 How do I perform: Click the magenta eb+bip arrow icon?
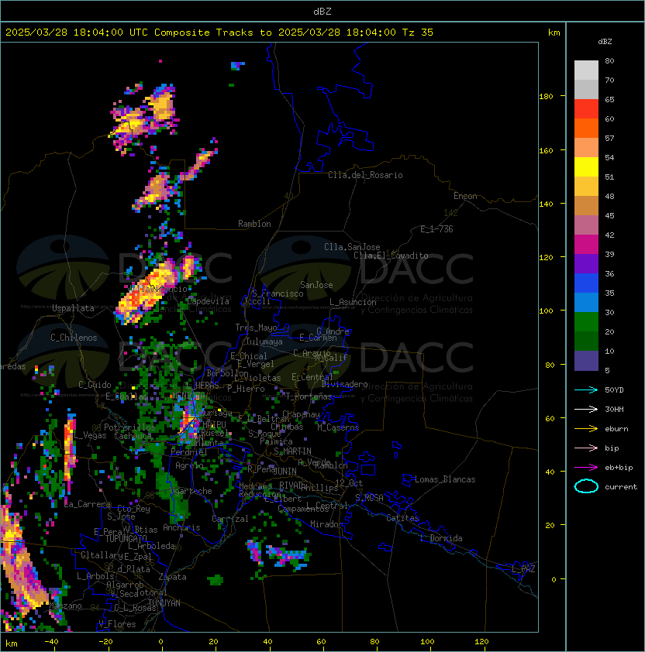(x=586, y=468)
